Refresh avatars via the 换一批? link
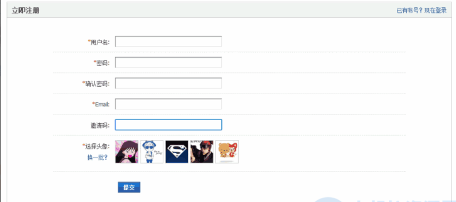 point(98,158)
